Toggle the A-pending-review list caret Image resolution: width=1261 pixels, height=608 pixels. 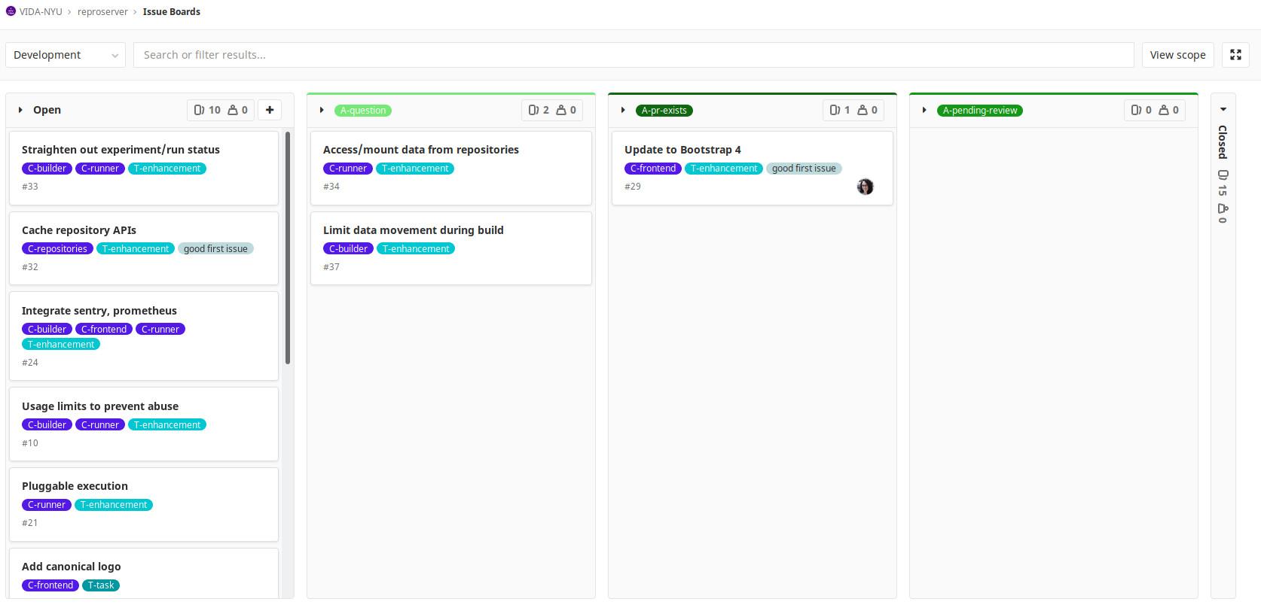pos(924,110)
